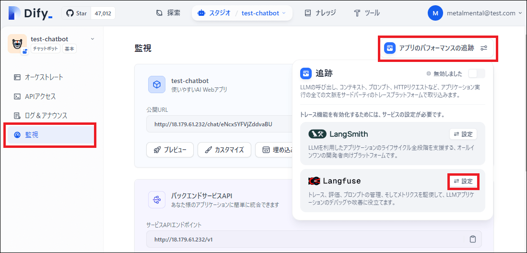This screenshot has width=527, height=253.
Task: Click the test-chatbot robot avatar icon
Action: [17, 44]
